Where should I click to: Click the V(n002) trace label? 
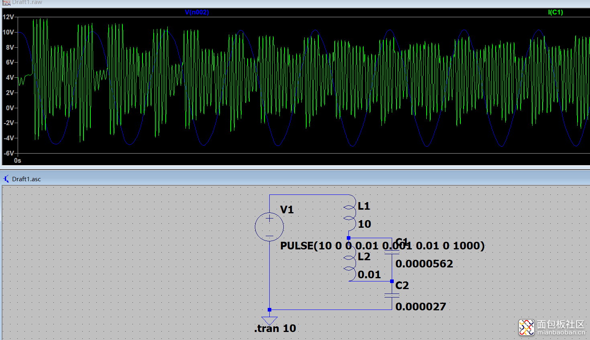click(x=197, y=12)
